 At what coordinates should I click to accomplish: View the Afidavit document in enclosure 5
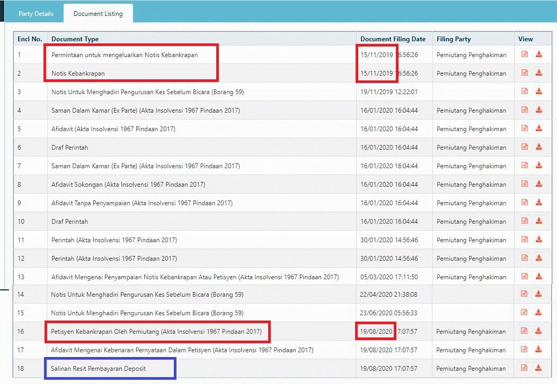[x=525, y=129]
